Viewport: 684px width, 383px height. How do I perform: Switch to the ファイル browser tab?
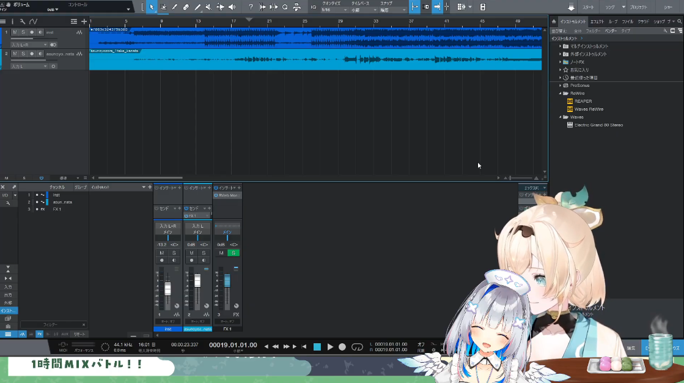tap(627, 21)
